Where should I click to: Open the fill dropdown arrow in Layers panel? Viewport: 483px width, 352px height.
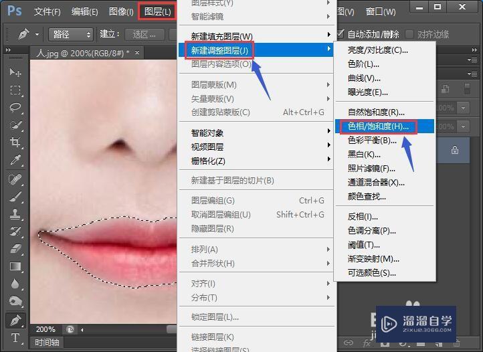click(x=464, y=126)
